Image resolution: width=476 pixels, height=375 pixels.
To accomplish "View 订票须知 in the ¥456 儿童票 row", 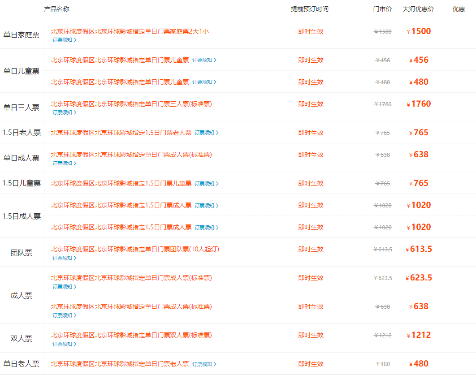I will click(204, 60).
